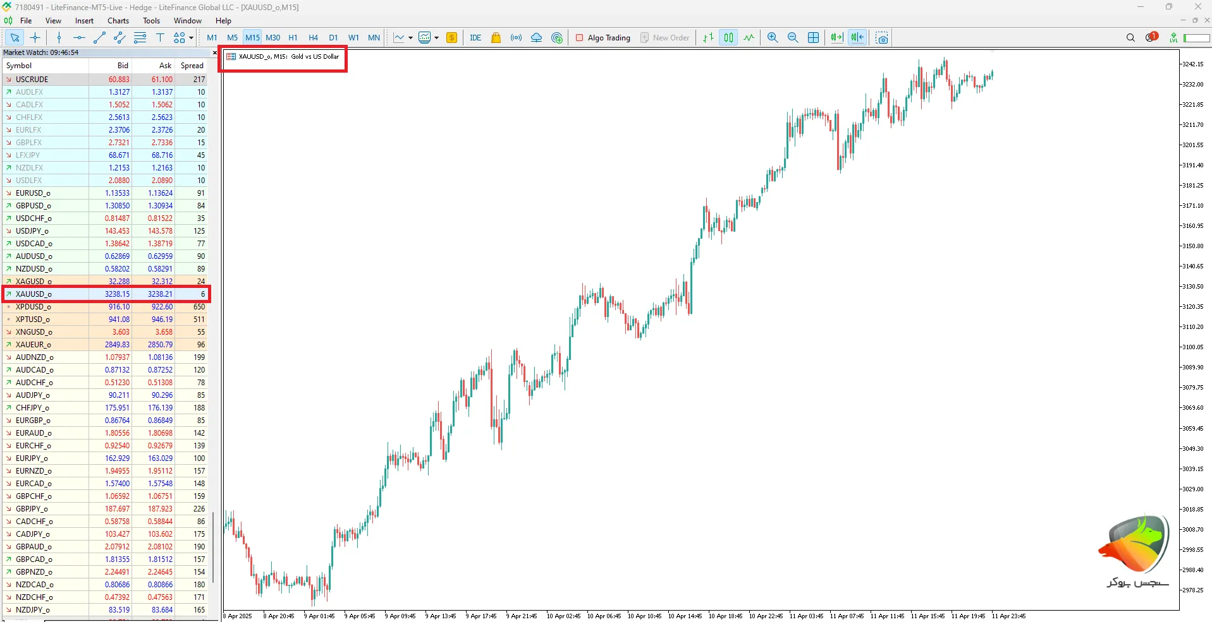Image resolution: width=1212 pixels, height=622 pixels.
Task: Select the crosshair cursor tool
Action: pyautogui.click(x=35, y=38)
